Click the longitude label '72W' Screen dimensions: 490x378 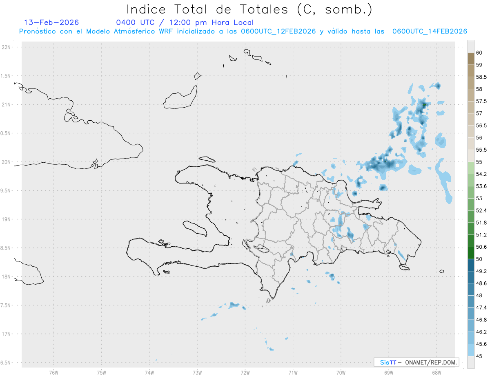pos(245,372)
